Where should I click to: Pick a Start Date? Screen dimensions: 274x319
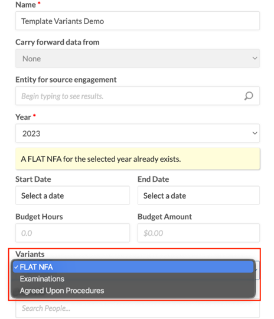[x=73, y=196]
